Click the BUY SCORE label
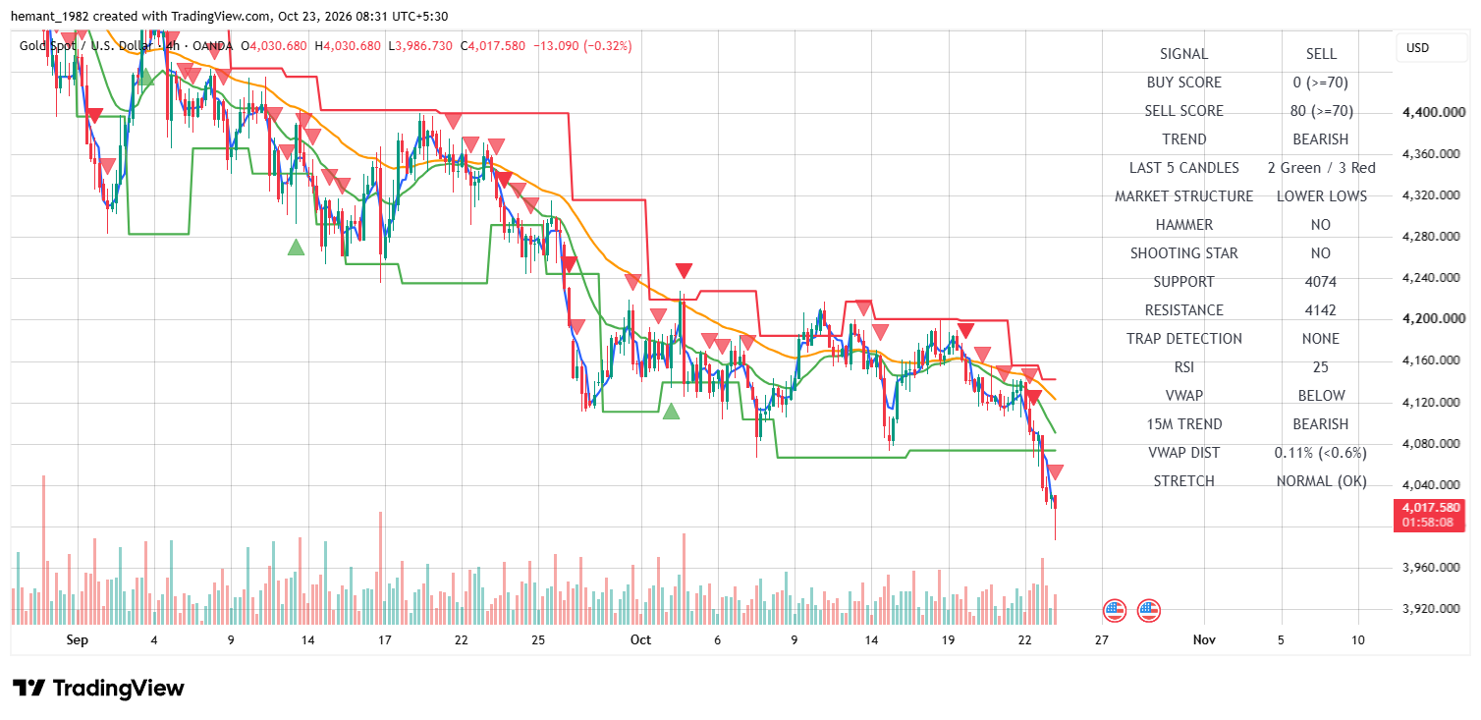 [1183, 83]
